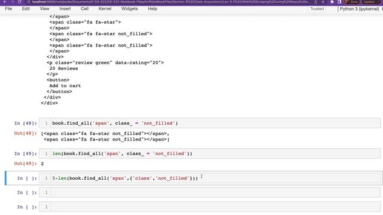Select the first empty code cell below
This screenshot has width=383, height=215.
[x=215, y=192]
